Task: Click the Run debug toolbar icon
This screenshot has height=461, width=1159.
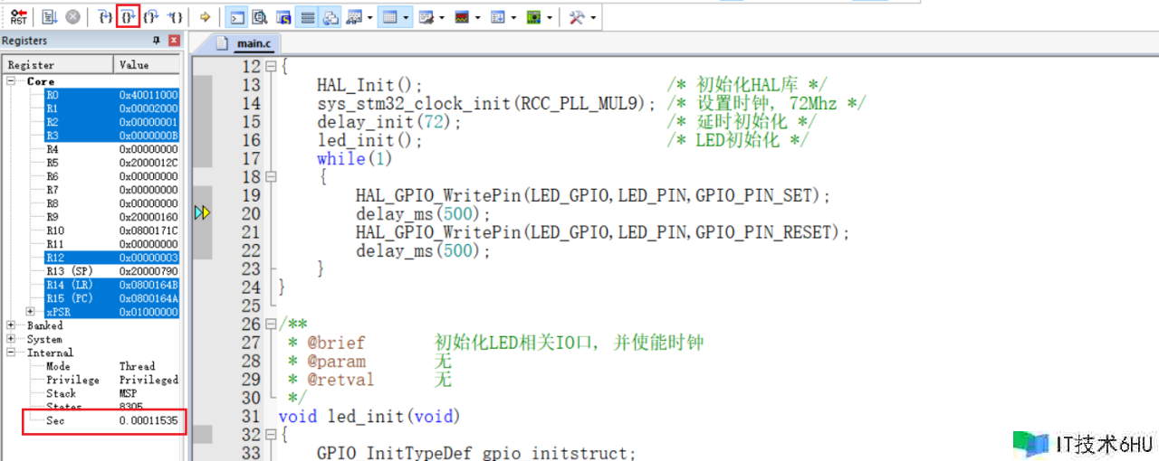Action: (x=49, y=16)
